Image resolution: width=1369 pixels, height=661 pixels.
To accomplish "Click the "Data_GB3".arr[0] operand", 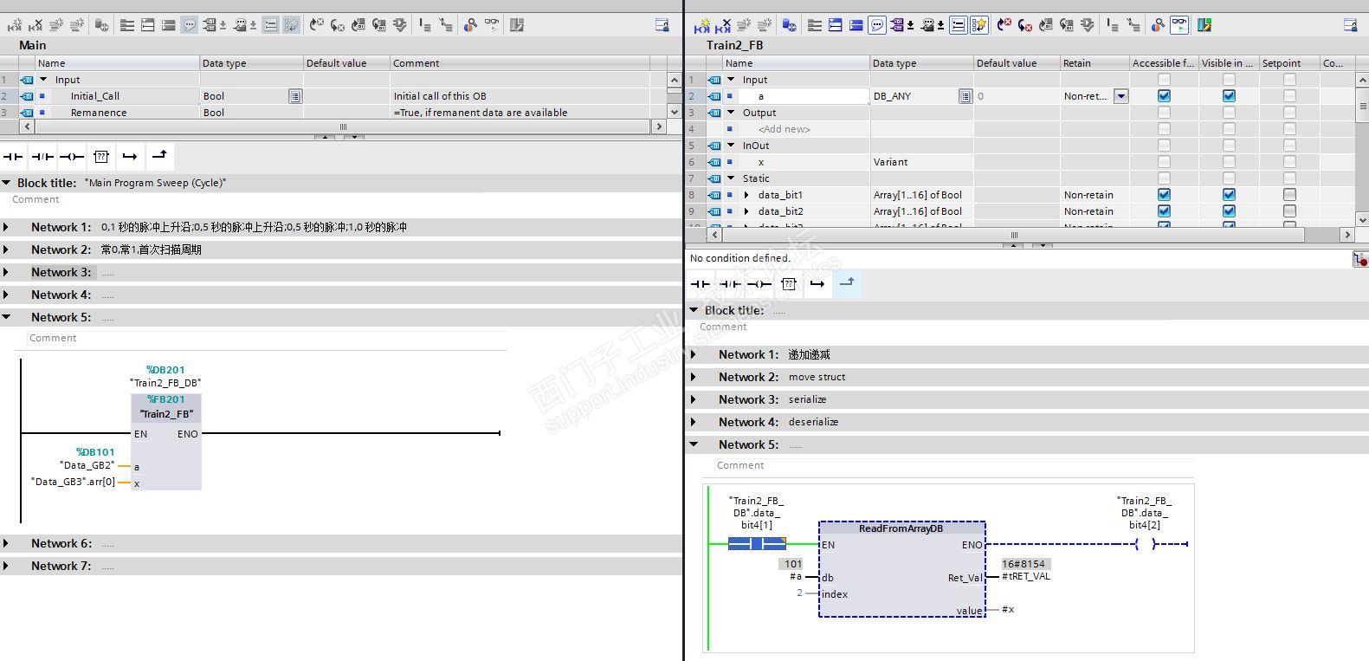I will tap(73, 482).
